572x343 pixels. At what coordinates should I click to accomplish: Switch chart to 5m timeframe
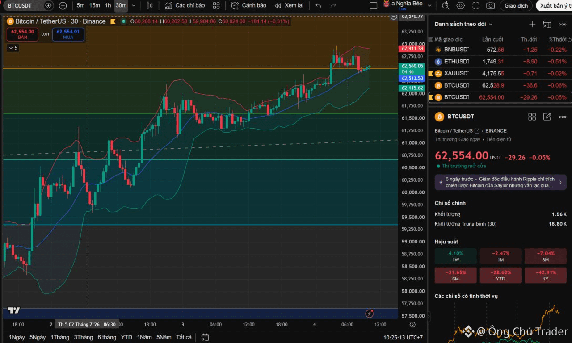click(80, 5)
